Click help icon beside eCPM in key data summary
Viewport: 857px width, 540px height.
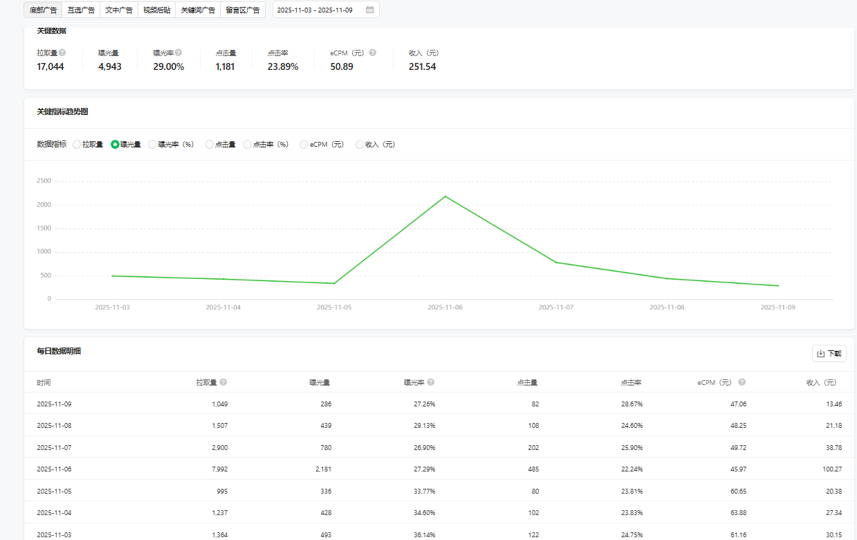click(373, 53)
